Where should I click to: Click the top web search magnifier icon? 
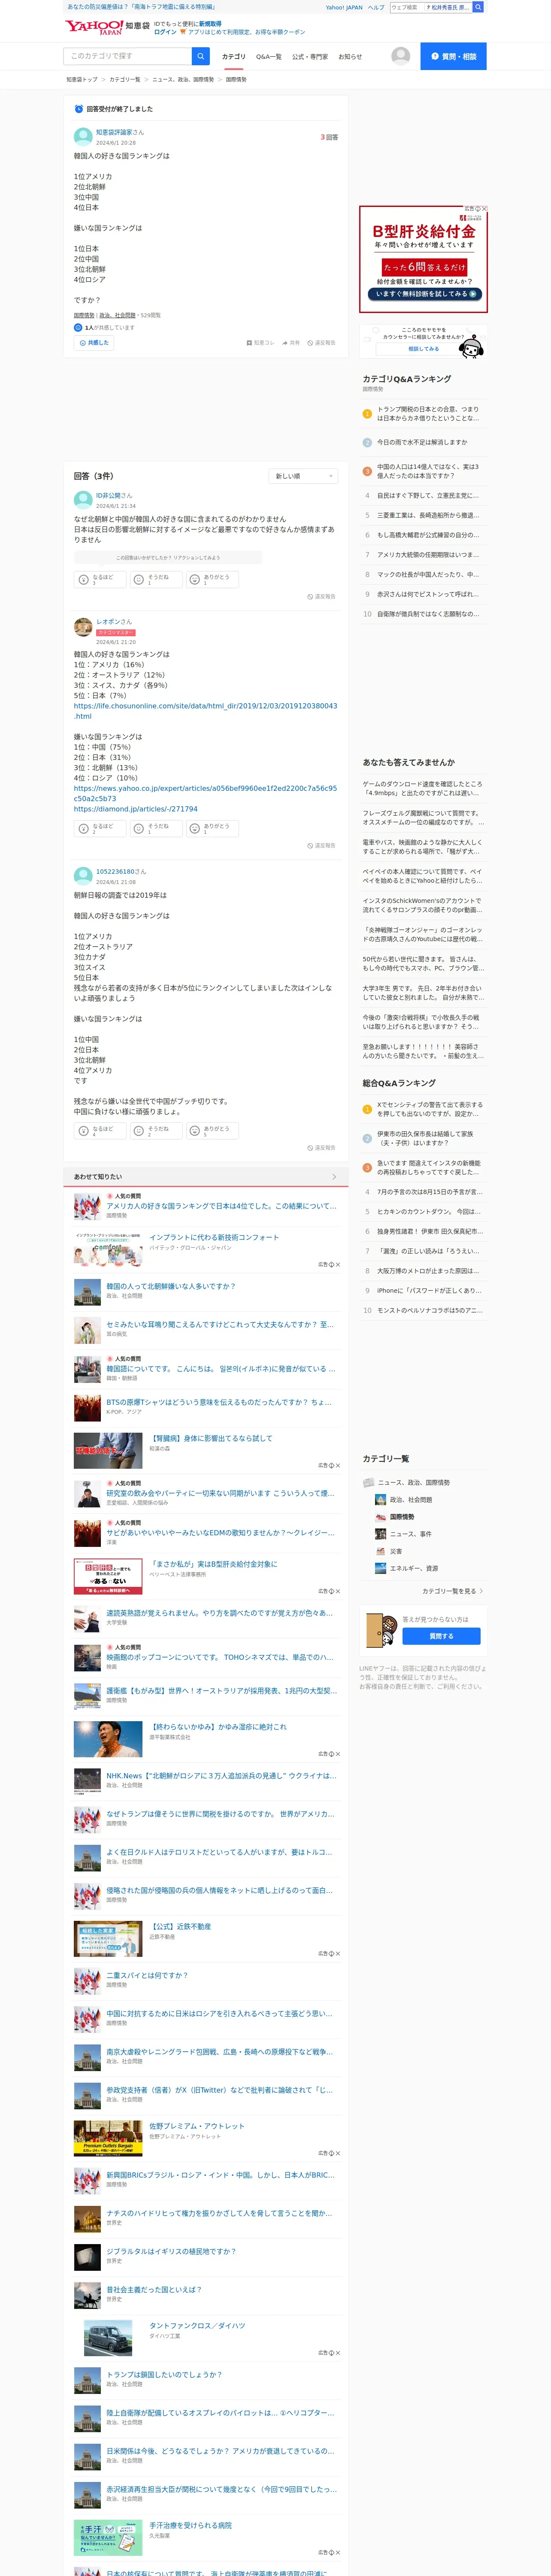[x=478, y=7]
